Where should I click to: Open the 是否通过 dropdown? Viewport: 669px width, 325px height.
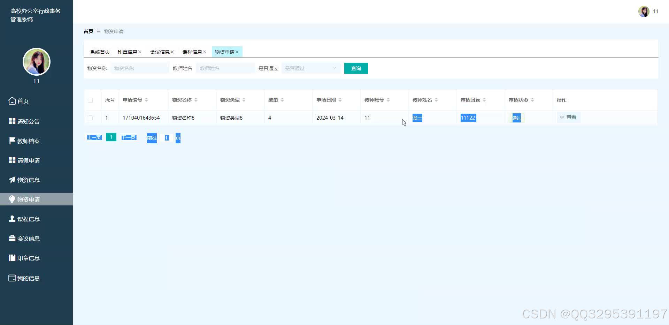pyautogui.click(x=311, y=68)
